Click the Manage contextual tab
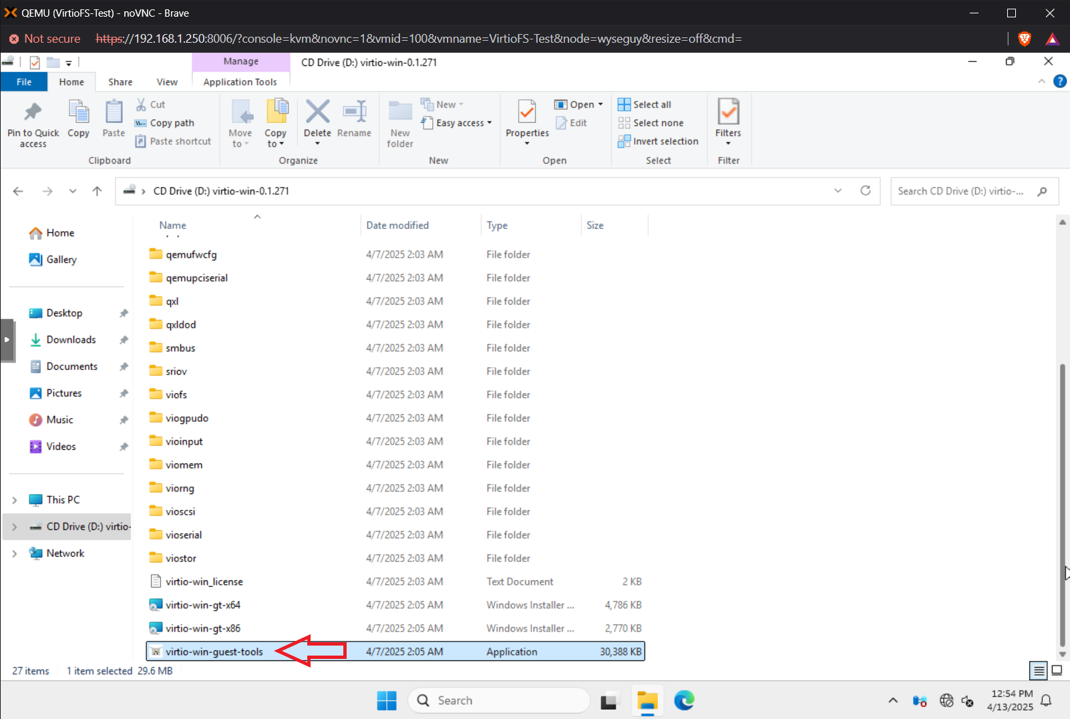Image resolution: width=1070 pixels, height=719 pixels. click(x=241, y=61)
